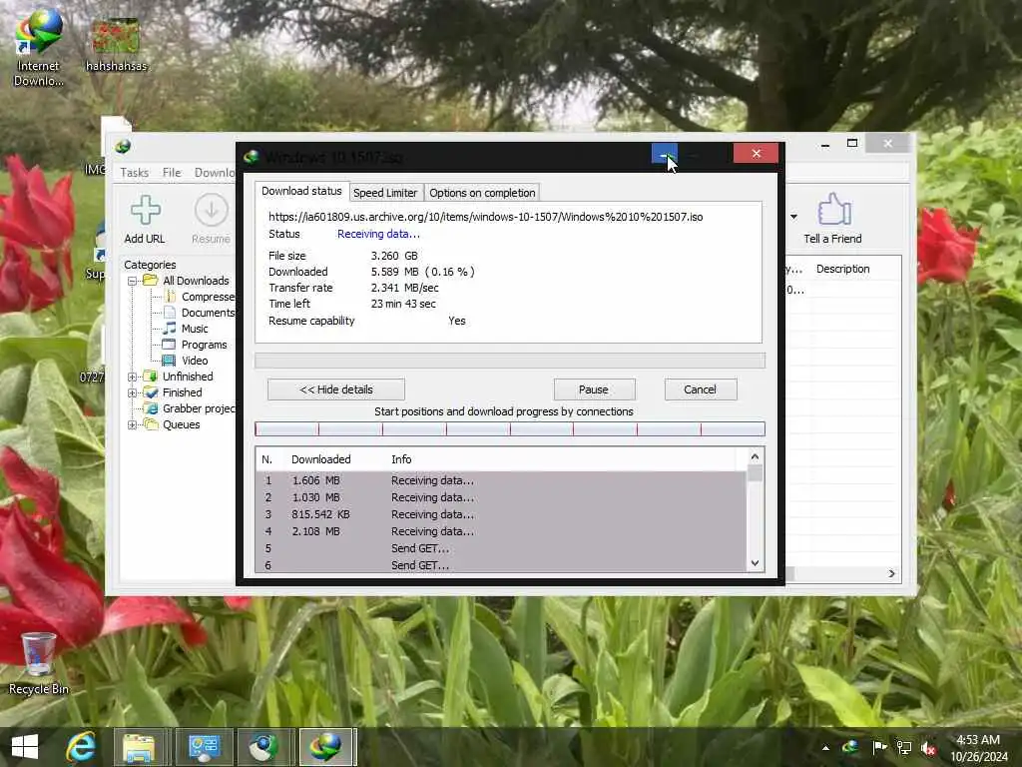
Task: Click the download dialog title bar icon
Action: [251, 157]
